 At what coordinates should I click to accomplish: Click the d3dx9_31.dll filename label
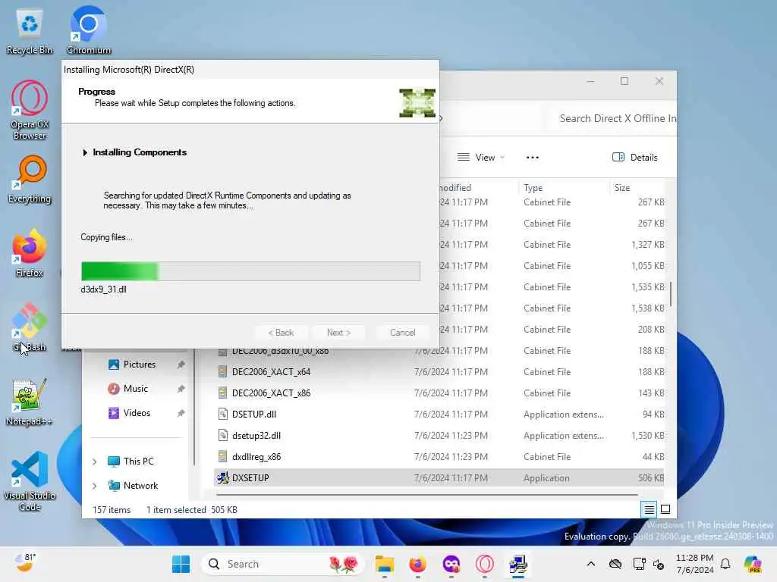(x=103, y=289)
